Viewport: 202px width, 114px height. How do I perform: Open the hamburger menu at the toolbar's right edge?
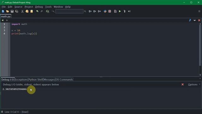tap(199, 11)
